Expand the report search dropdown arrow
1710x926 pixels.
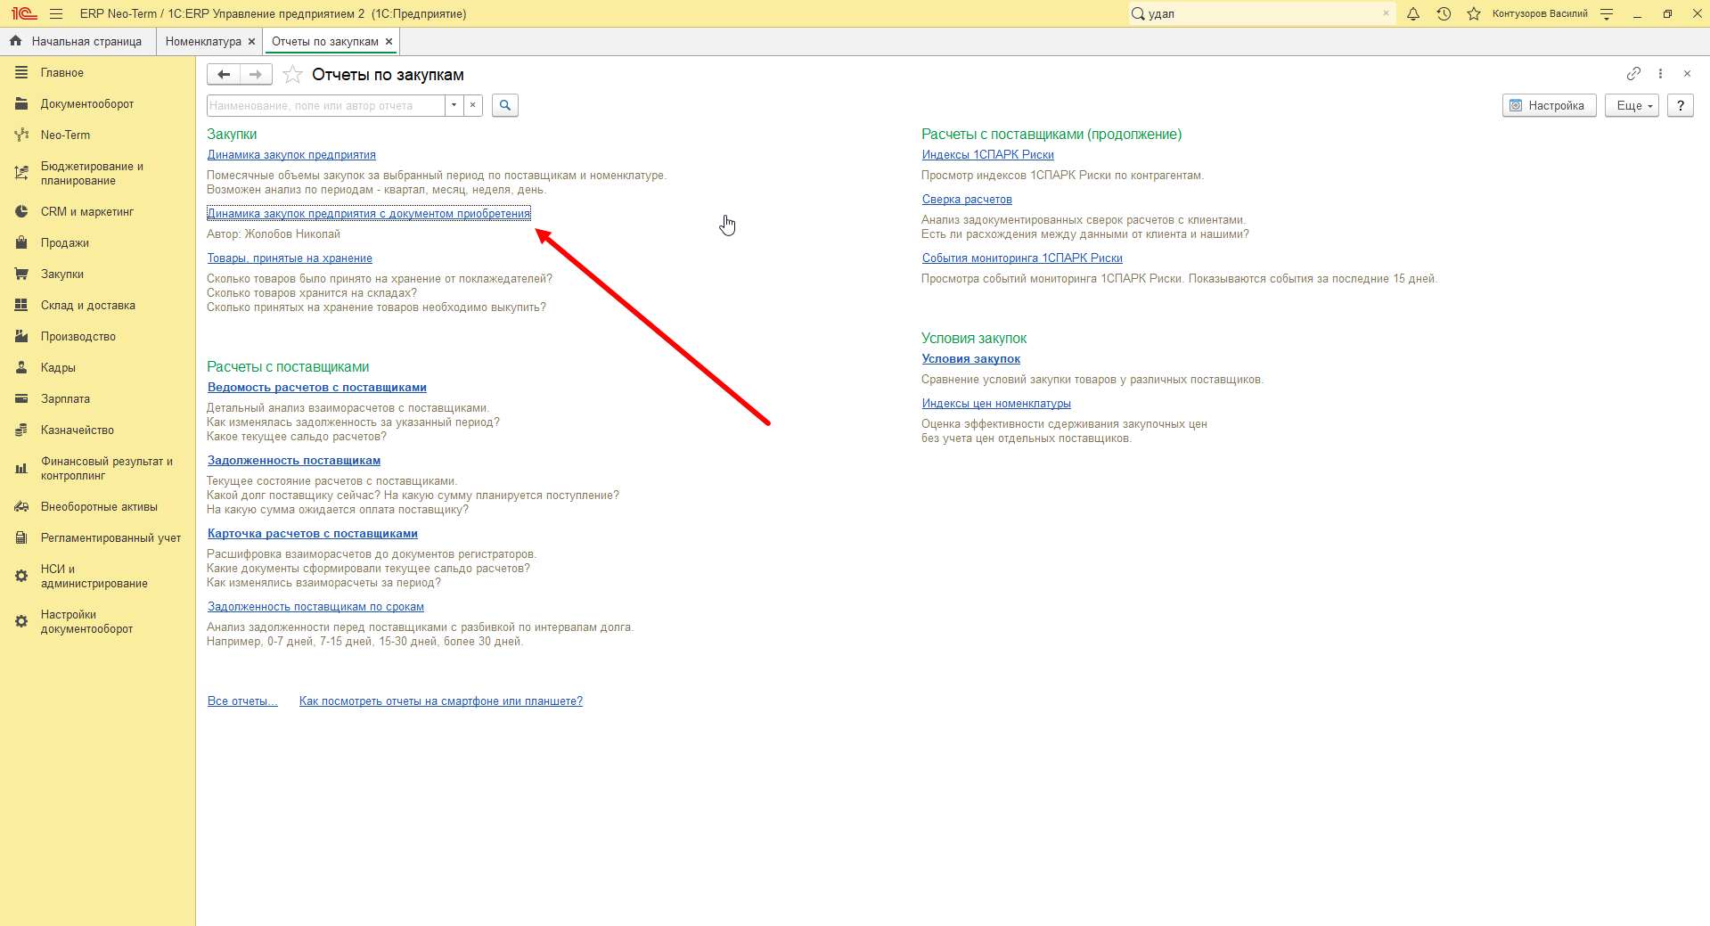coord(454,105)
